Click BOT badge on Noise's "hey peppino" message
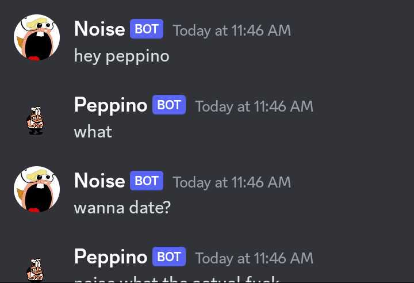414x283 pixels. (x=147, y=29)
